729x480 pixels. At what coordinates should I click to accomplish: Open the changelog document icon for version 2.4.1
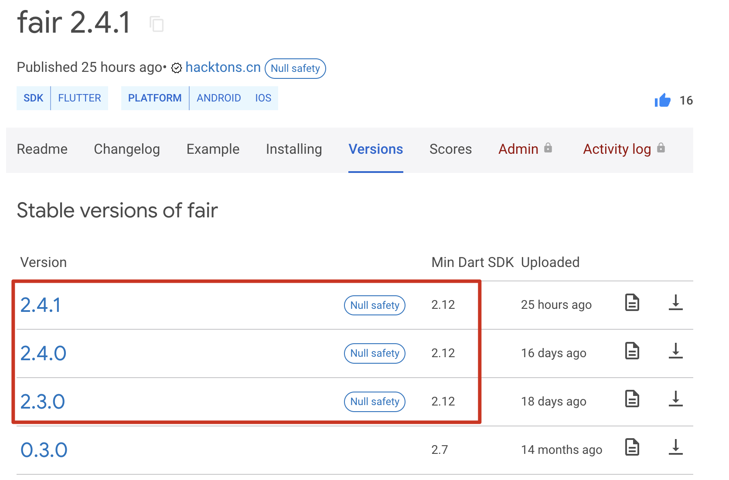pyautogui.click(x=632, y=302)
